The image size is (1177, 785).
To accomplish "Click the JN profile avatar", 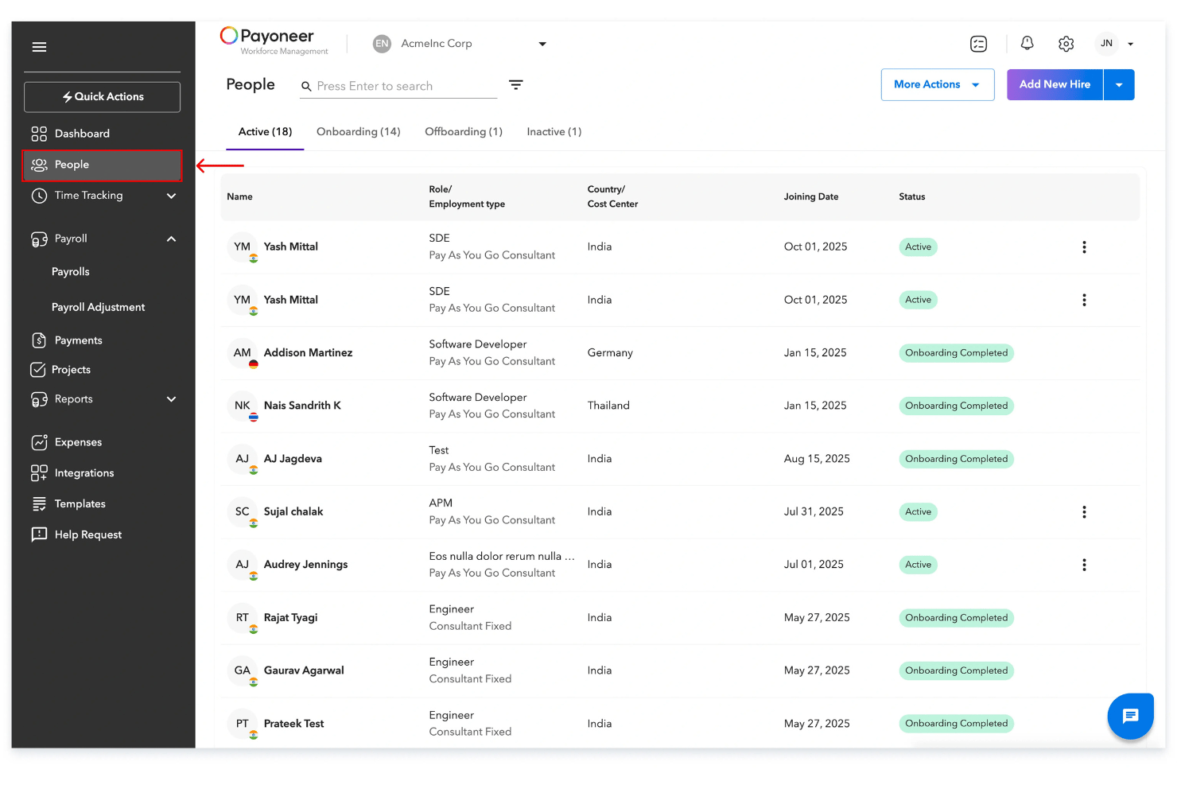I will coord(1107,44).
